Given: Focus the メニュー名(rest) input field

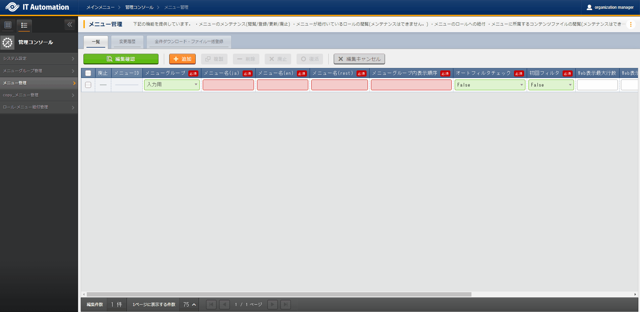Looking at the screenshot, I should point(339,85).
